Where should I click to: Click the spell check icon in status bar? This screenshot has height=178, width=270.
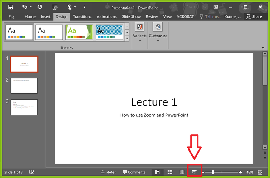31,172
